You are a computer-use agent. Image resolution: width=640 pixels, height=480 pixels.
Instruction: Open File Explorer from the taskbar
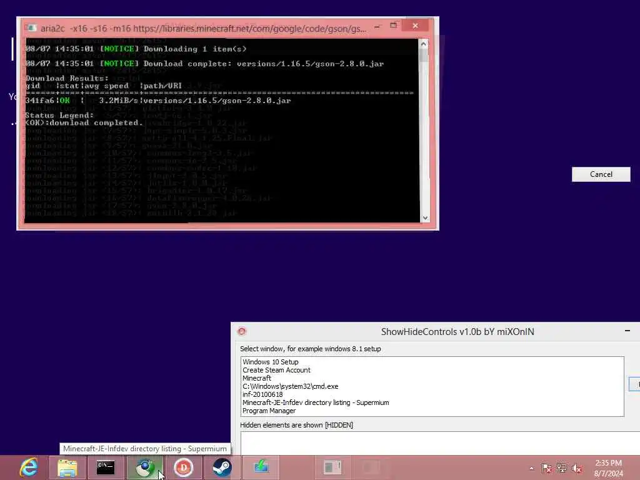pos(67,467)
